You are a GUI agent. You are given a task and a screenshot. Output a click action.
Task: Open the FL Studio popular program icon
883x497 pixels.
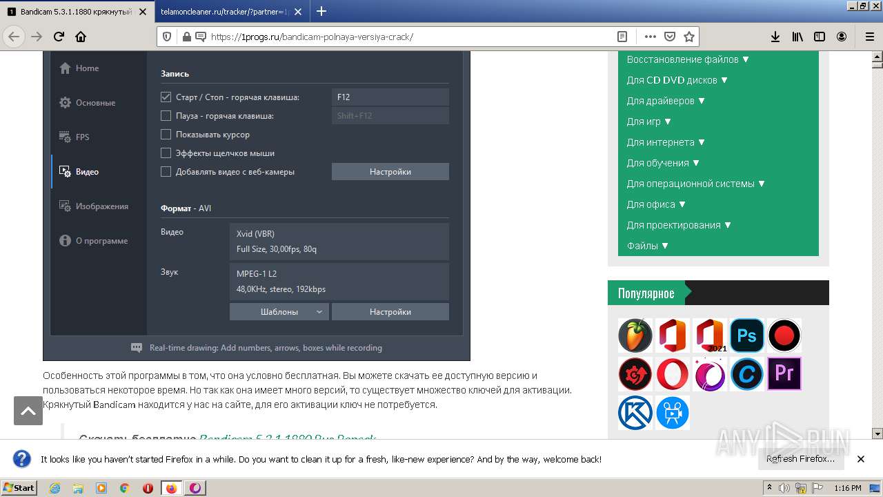[635, 336]
